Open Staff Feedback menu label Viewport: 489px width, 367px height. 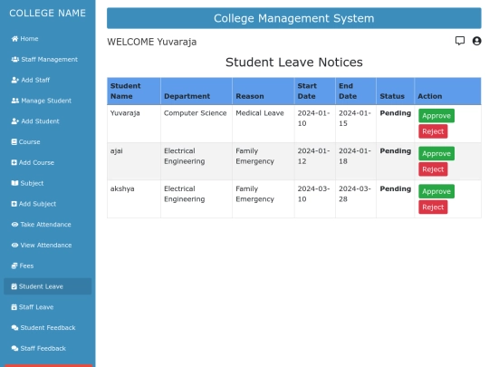click(x=43, y=348)
